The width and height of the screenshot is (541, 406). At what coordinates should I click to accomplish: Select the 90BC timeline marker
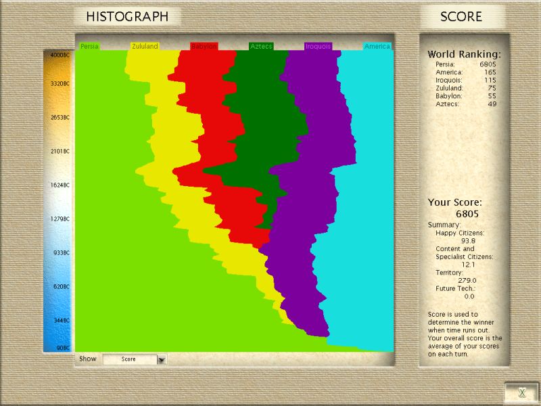[x=63, y=348]
